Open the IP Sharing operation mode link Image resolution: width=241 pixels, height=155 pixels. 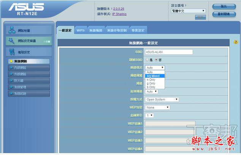[119, 14]
